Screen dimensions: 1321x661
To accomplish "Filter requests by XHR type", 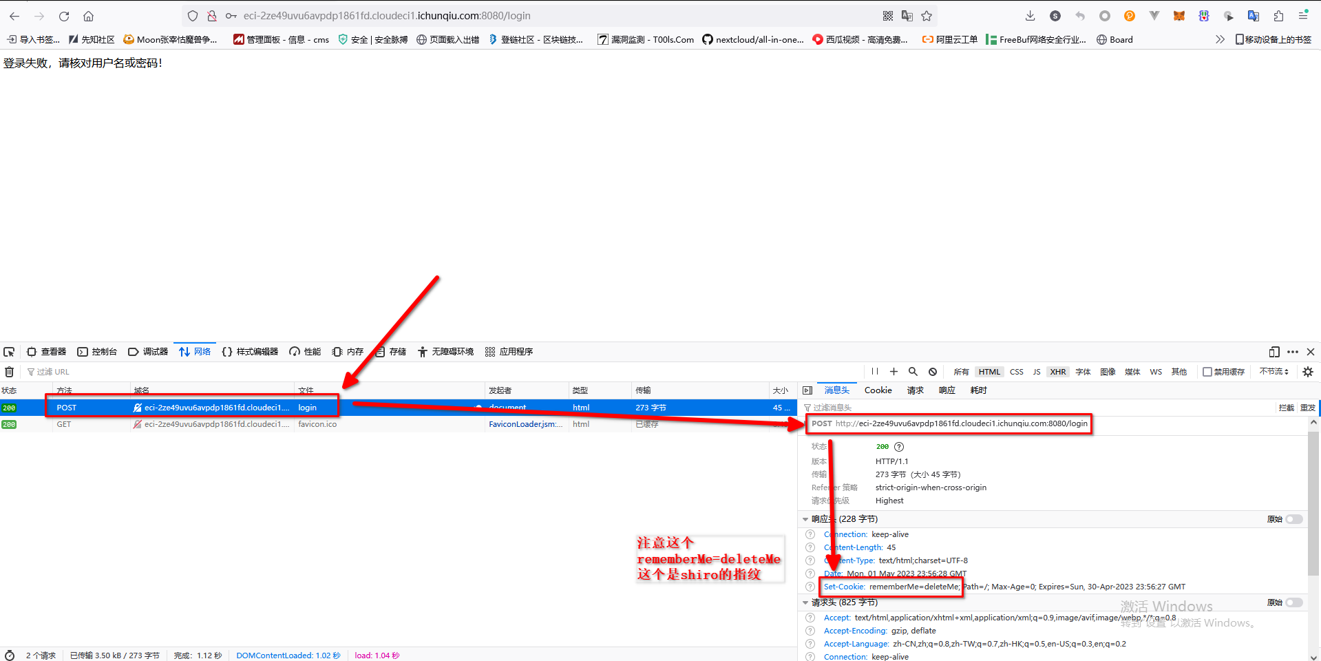I will [x=1057, y=372].
